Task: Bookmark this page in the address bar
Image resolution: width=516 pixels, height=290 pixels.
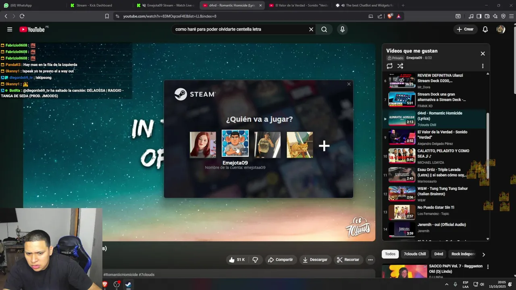Action: (x=107, y=16)
